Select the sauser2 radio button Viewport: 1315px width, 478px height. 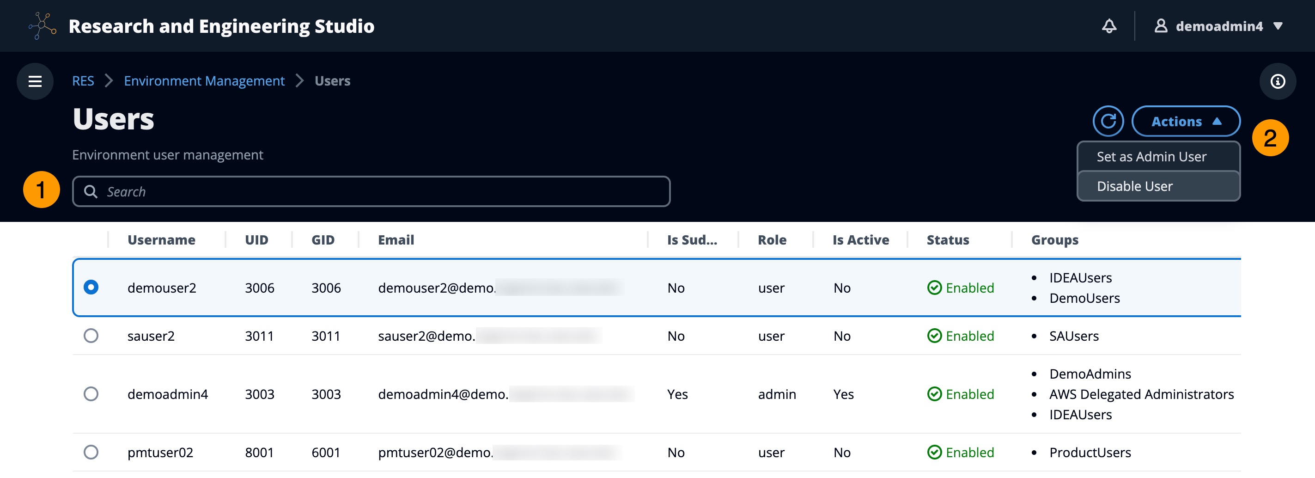(x=91, y=336)
